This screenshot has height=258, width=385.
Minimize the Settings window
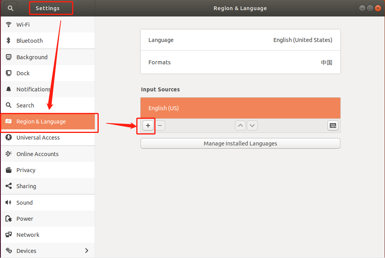[362, 8]
